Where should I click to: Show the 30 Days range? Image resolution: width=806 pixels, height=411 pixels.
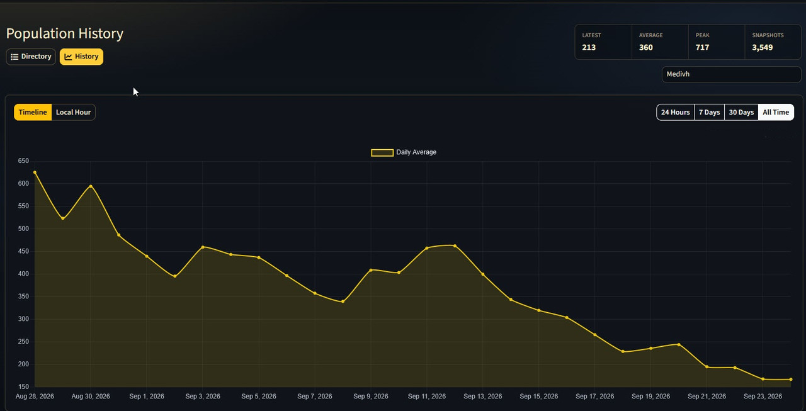click(x=741, y=112)
